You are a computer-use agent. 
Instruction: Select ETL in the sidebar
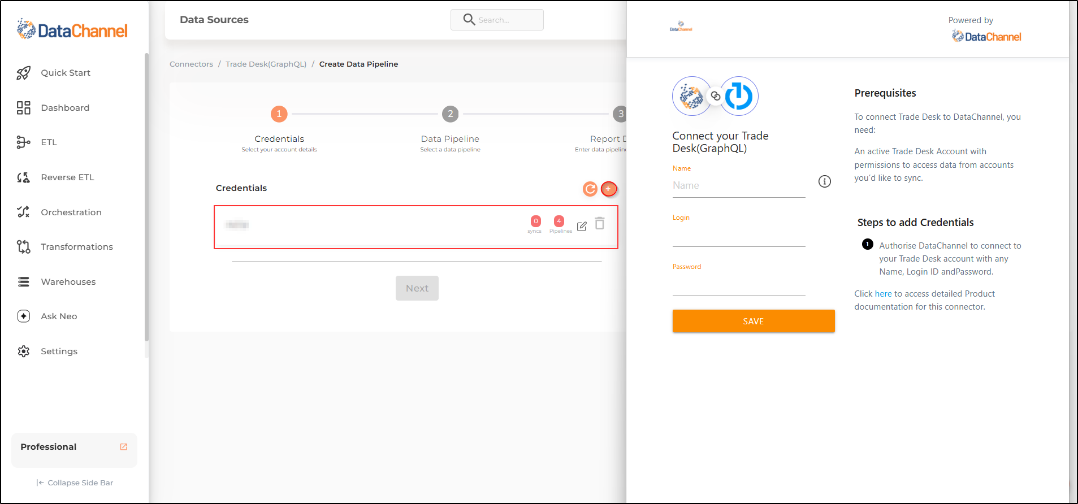(x=49, y=142)
